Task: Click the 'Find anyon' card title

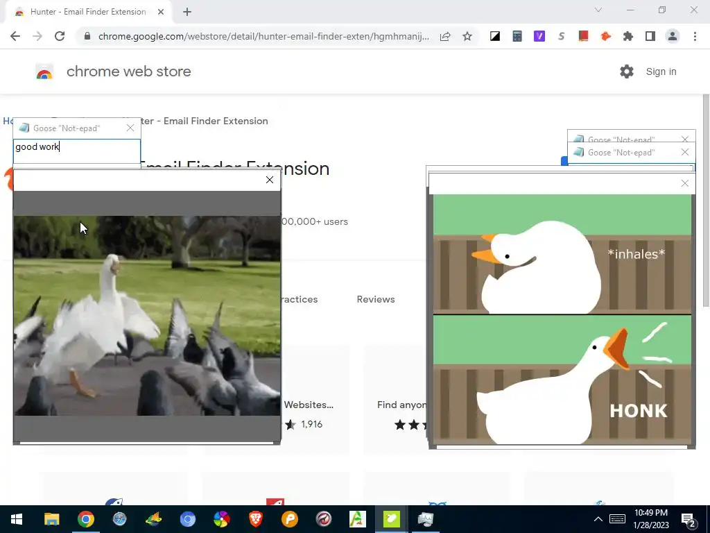Action: click(401, 405)
